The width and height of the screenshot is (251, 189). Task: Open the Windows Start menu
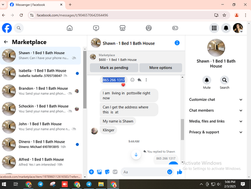4,184
